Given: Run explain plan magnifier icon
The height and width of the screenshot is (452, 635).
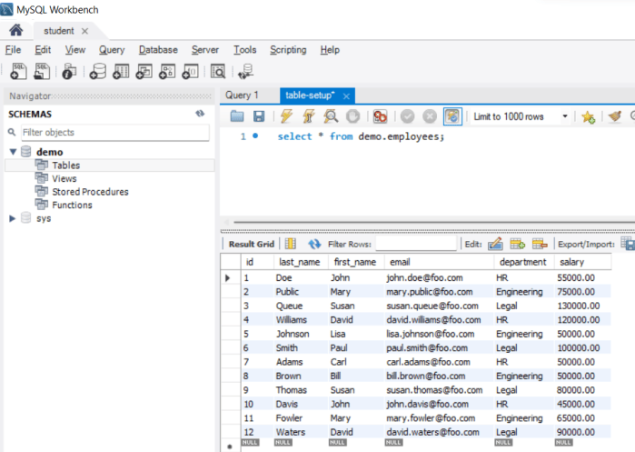Looking at the screenshot, I should click(x=331, y=116).
